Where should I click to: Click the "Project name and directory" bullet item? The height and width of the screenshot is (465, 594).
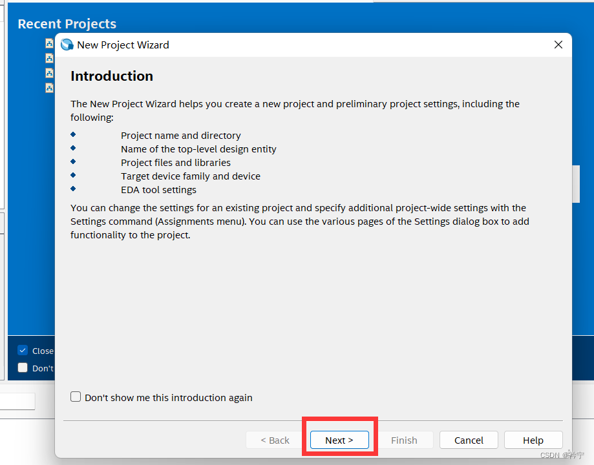(180, 136)
